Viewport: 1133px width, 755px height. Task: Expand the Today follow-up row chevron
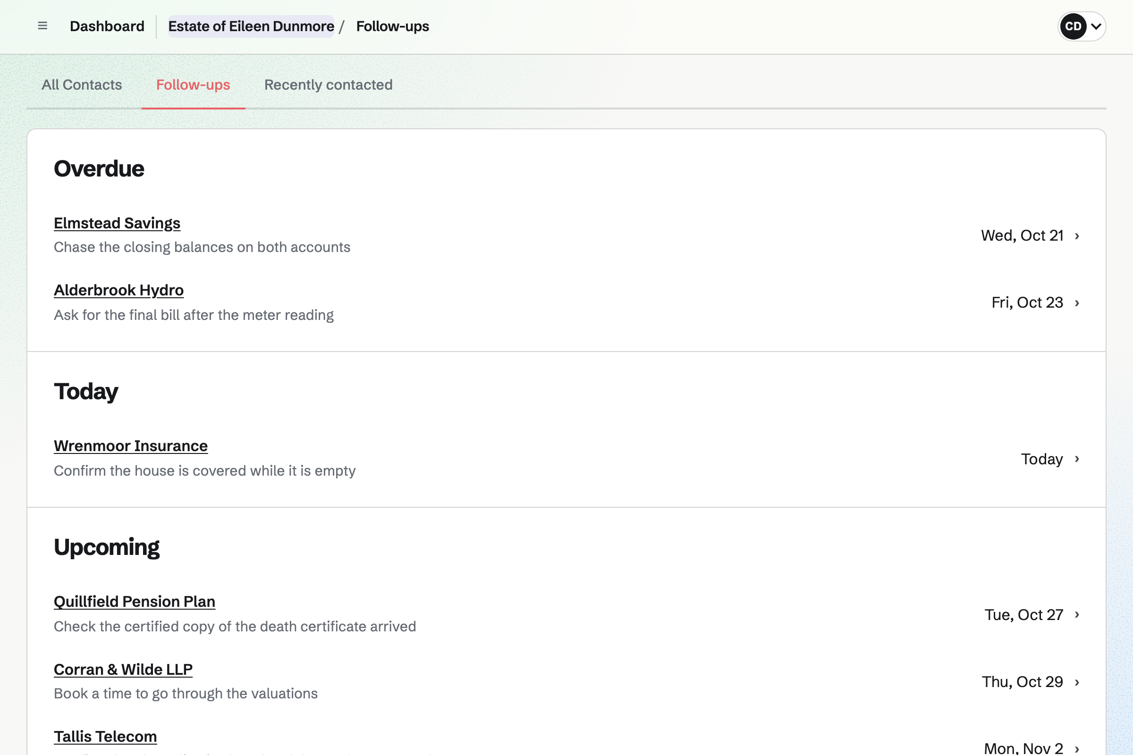click(x=1077, y=459)
